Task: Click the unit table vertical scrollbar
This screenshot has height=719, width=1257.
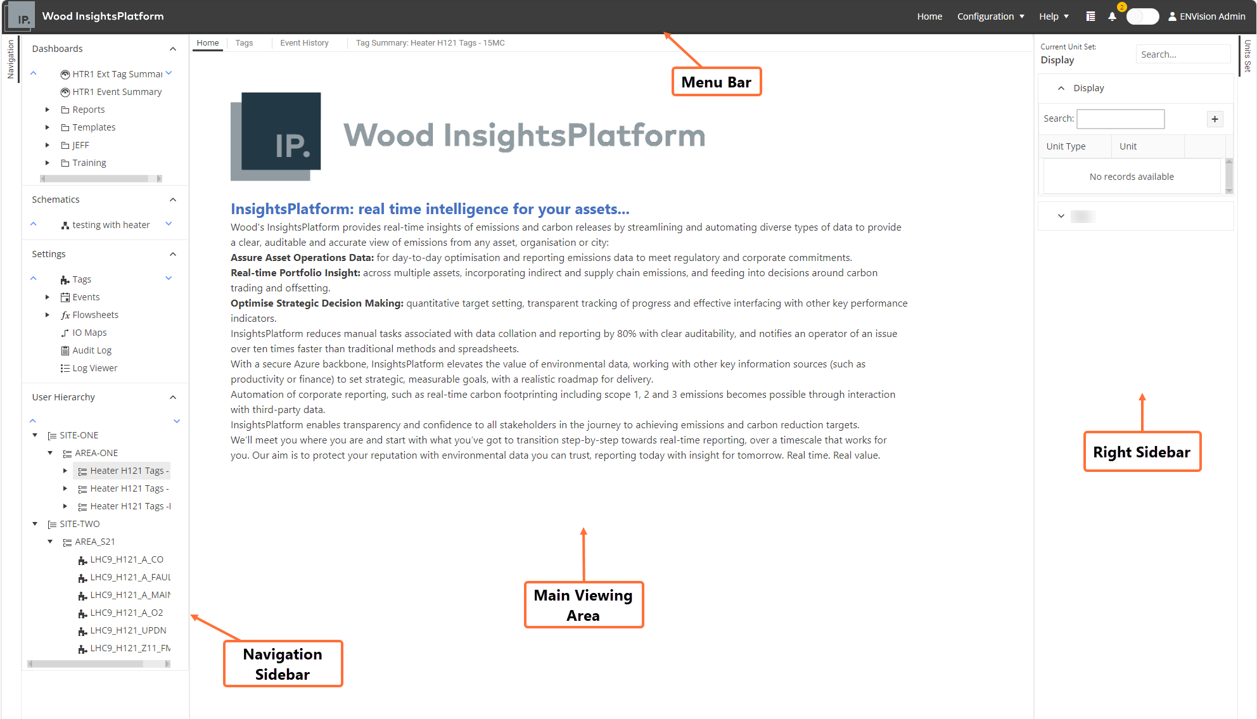Action: [x=1229, y=176]
